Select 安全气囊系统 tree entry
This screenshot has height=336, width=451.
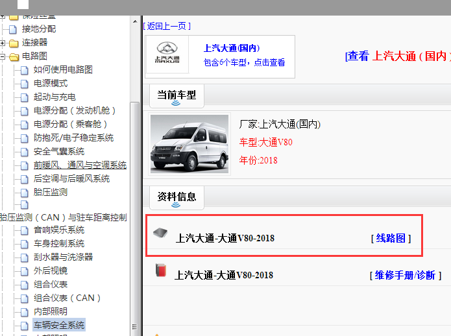pos(58,152)
